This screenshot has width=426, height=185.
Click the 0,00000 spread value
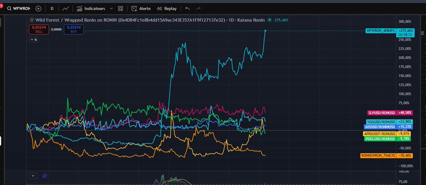56,29
